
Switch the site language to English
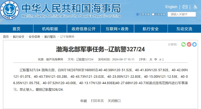(171, 7)
